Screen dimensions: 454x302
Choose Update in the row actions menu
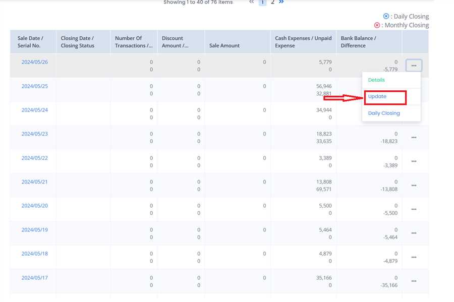tap(377, 97)
